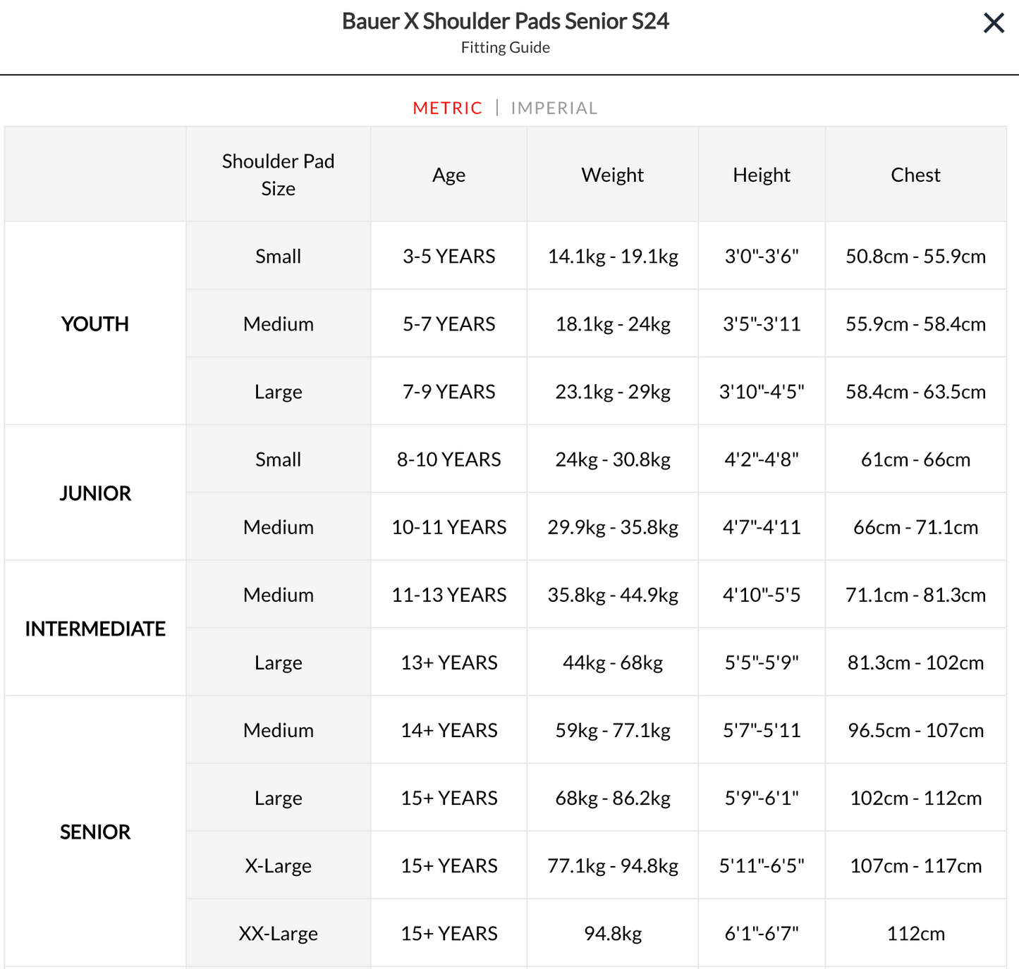The width and height of the screenshot is (1019, 969).
Task: Click the '3-5 YEARS' age cell
Action: click(x=449, y=257)
